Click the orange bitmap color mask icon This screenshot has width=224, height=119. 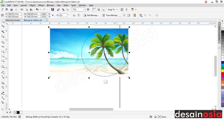135,15
